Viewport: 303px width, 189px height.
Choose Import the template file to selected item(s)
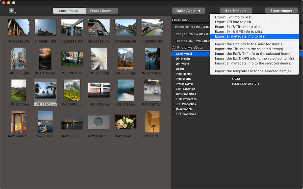click(x=254, y=71)
